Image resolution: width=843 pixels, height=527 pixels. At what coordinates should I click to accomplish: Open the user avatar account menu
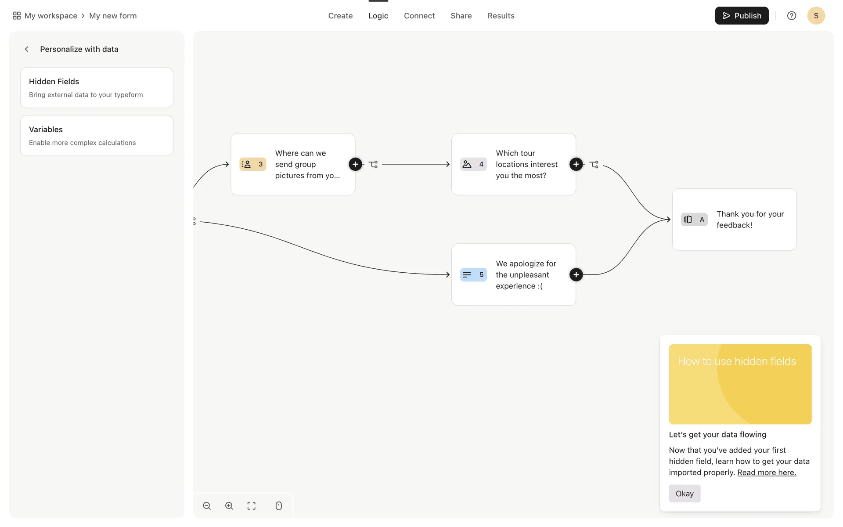point(816,16)
